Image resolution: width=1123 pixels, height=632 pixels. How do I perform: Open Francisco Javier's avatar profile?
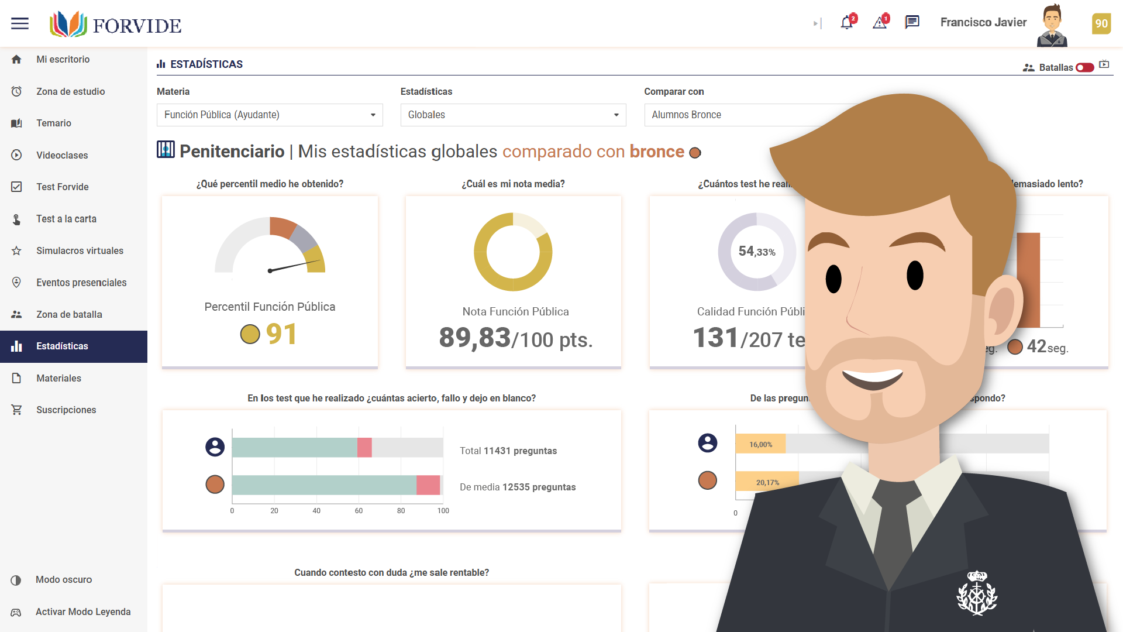[1052, 25]
